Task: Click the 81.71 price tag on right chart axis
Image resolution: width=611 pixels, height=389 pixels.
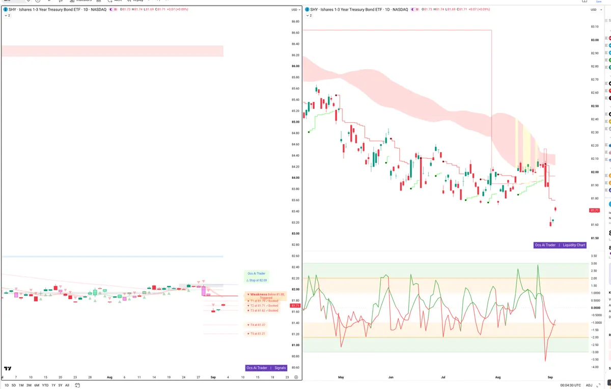Action: (x=594, y=210)
